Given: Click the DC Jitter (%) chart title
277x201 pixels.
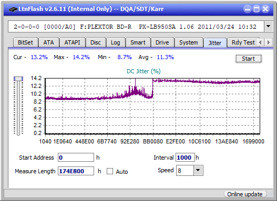Looking at the screenshot, I should pyautogui.click(x=143, y=71).
